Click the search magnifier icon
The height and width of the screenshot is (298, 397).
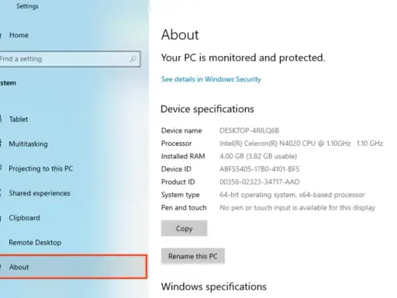coord(133,59)
